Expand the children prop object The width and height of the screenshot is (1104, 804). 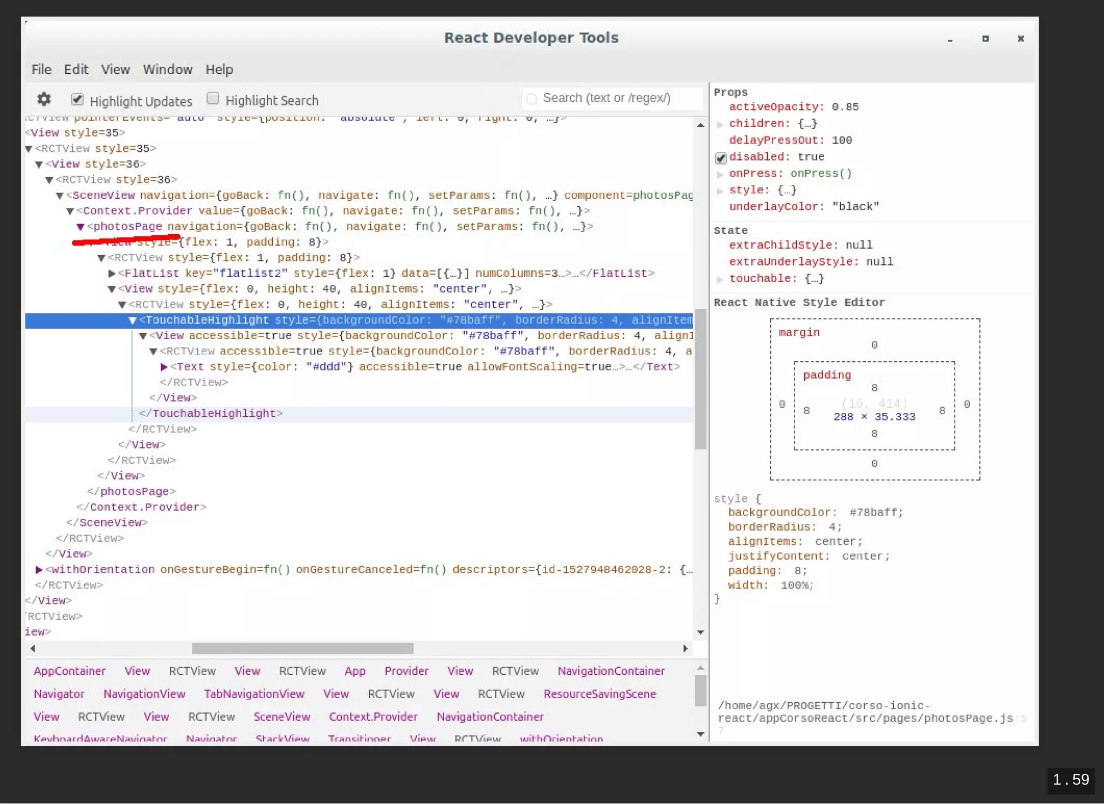[720, 124]
